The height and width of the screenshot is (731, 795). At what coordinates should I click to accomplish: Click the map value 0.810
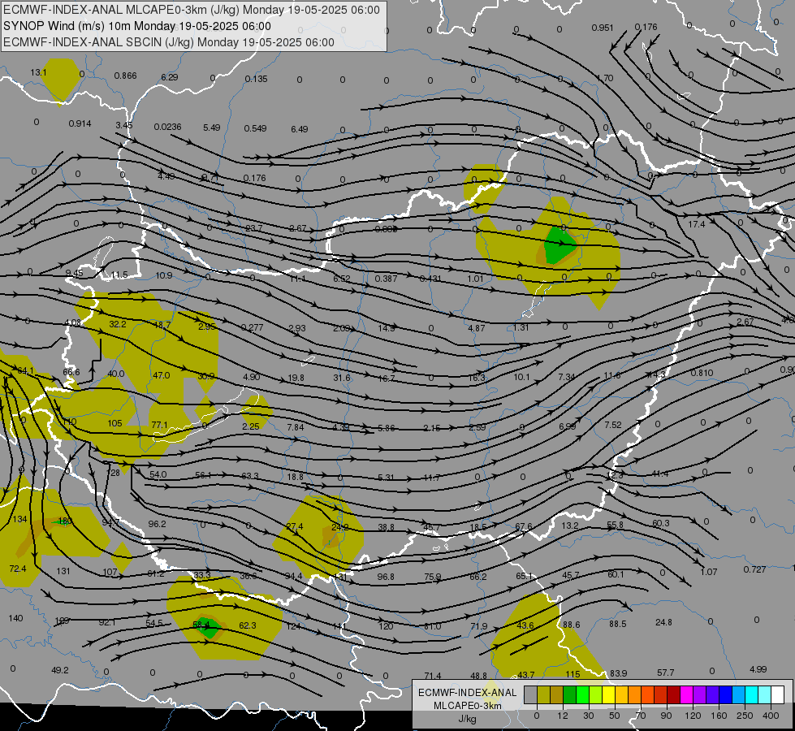[702, 373]
